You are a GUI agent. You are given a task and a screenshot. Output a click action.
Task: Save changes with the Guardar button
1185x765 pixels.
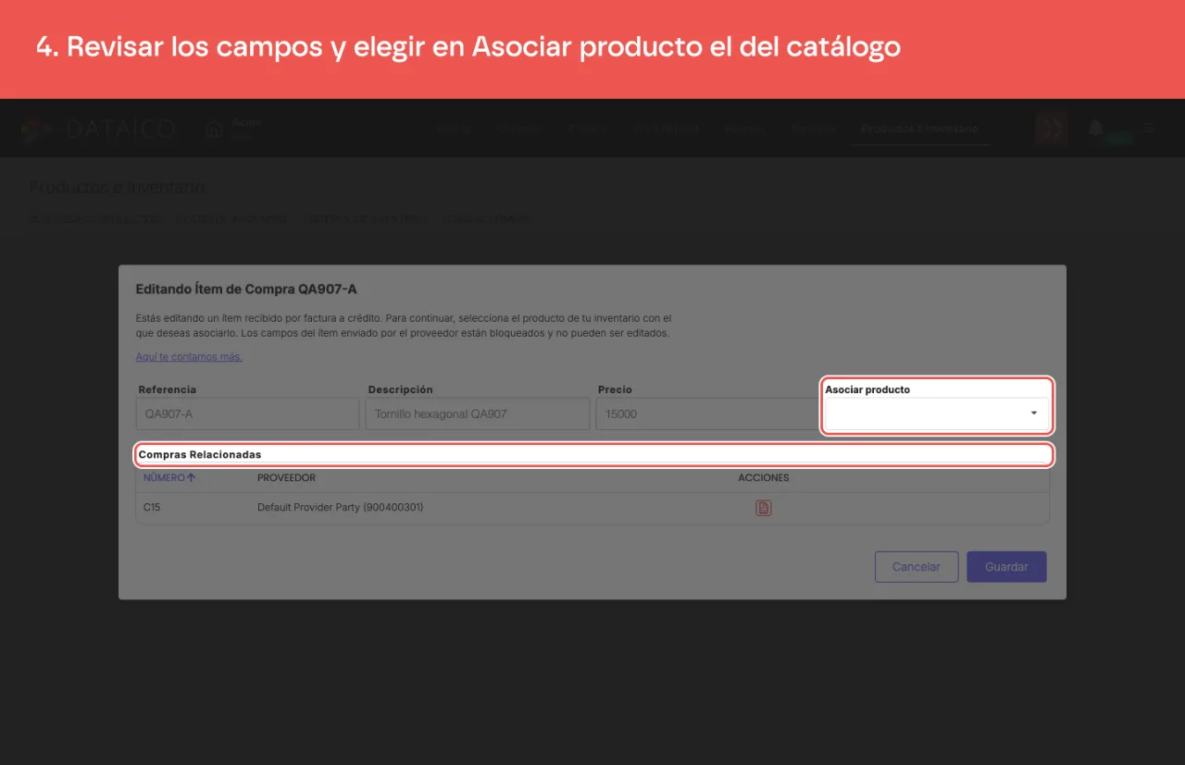point(1006,567)
